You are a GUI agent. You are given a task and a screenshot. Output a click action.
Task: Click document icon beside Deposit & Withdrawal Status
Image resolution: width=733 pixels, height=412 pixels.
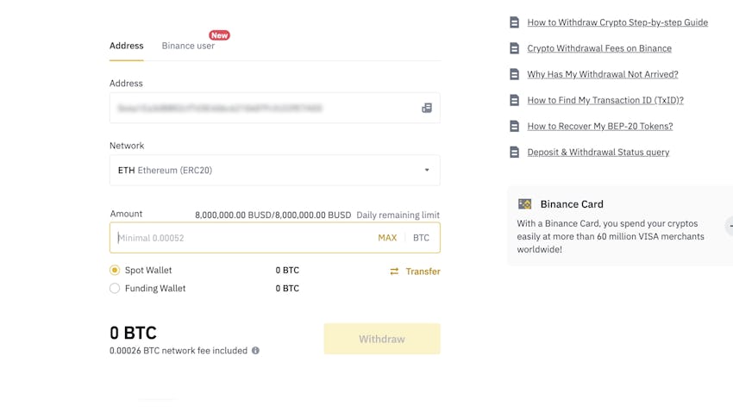514,153
